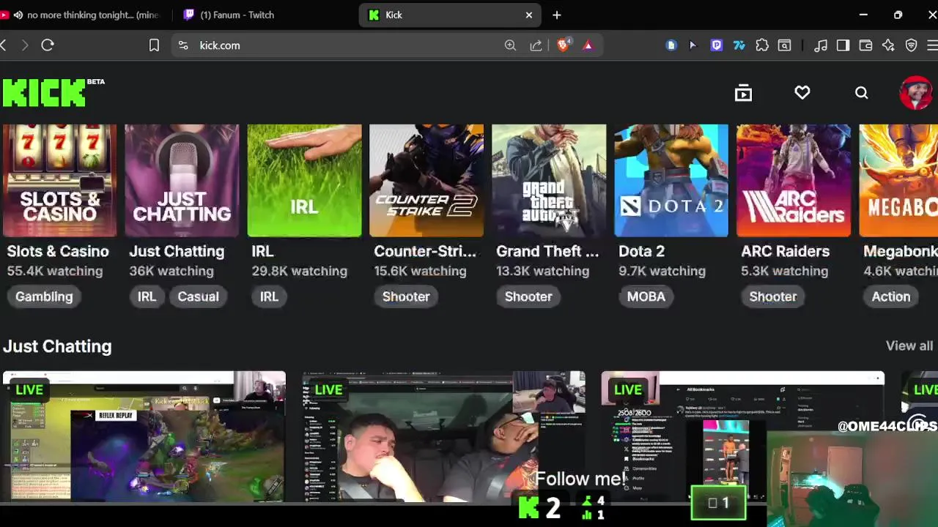
Task: Go forward with the forward arrow
Action: click(25, 45)
